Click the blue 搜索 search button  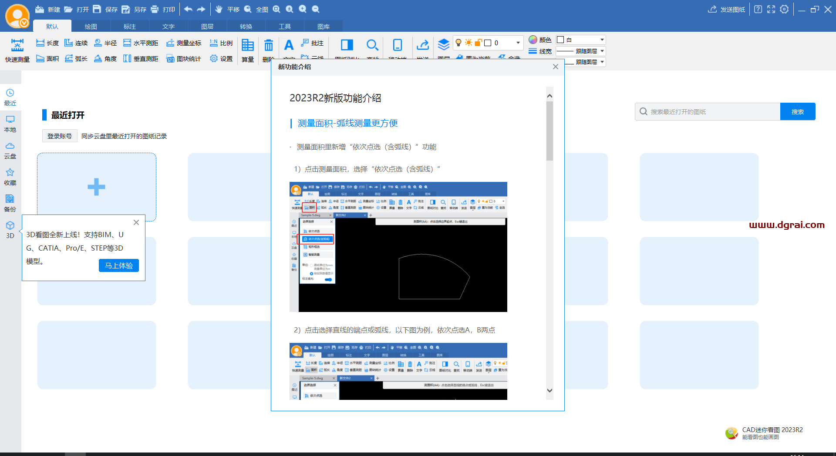[798, 112]
